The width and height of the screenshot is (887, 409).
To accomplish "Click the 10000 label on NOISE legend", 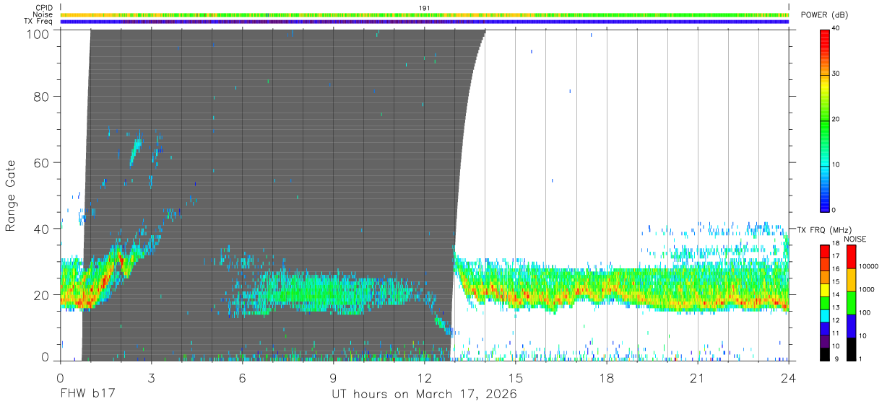I will coord(868,267).
